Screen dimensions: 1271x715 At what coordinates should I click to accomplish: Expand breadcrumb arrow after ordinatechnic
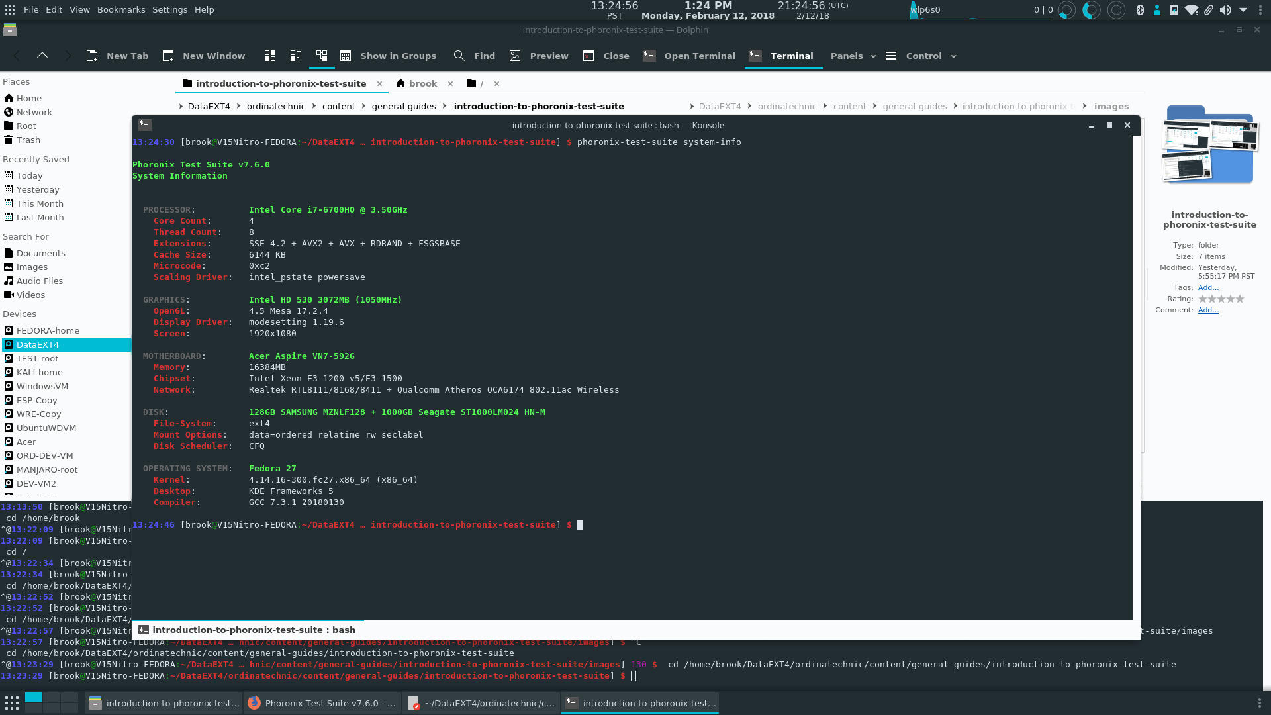(x=314, y=106)
